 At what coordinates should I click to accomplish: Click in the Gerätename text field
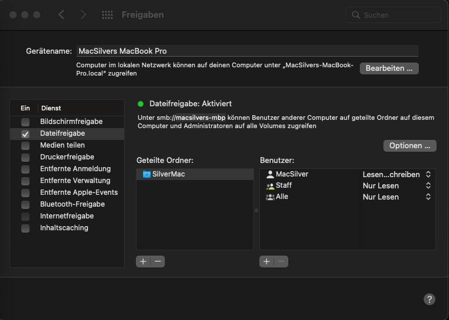(x=248, y=51)
